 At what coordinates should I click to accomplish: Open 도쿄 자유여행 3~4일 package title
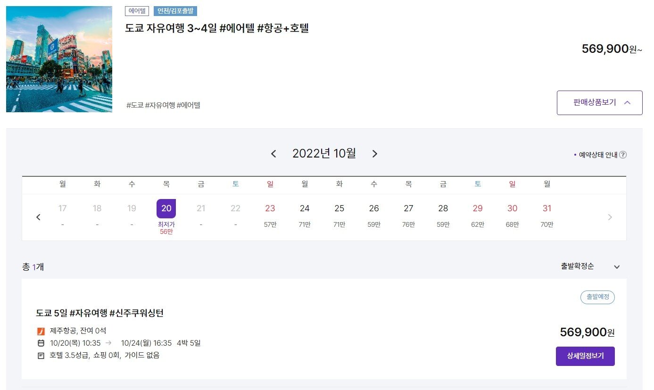pyautogui.click(x=217, y=28)
